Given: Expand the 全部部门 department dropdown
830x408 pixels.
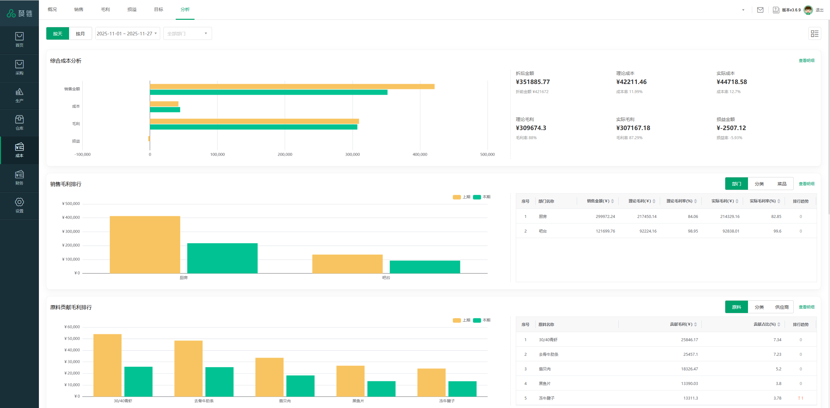Looking at the screenshot, I should [187, 33].
